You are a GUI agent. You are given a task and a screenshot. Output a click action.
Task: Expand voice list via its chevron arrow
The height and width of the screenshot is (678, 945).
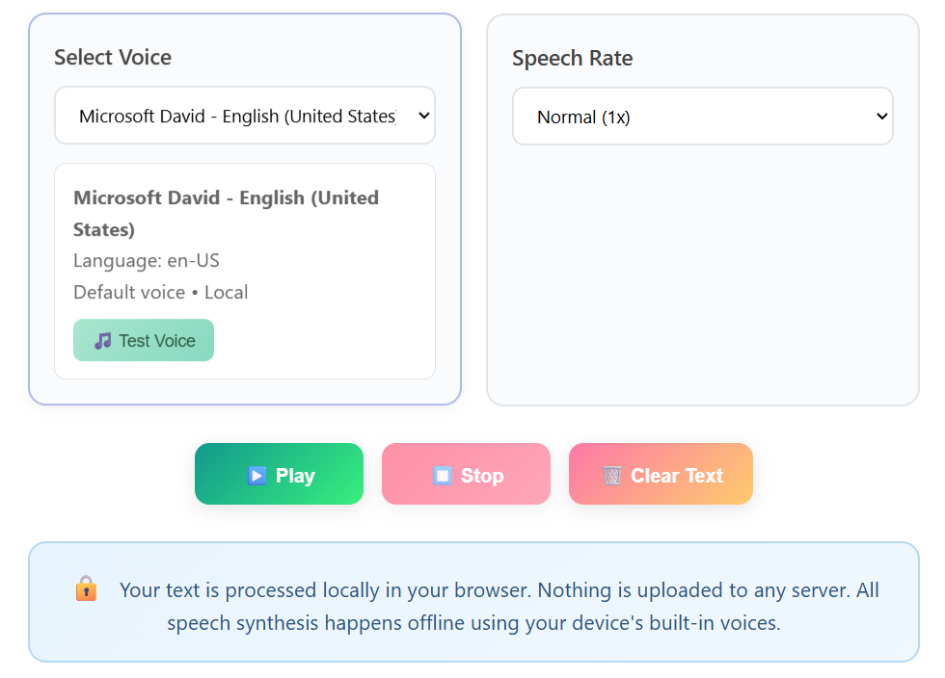coord(423,115)
